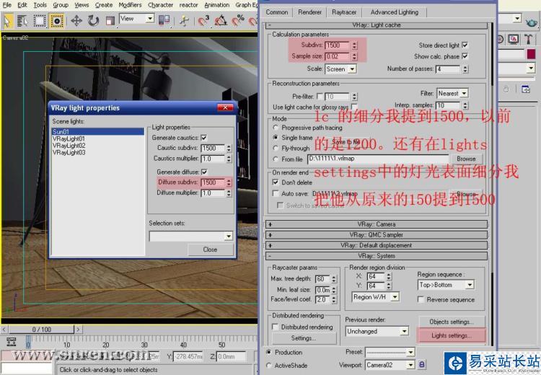Switch to the Advanced Lighting tab

point(395,12)
